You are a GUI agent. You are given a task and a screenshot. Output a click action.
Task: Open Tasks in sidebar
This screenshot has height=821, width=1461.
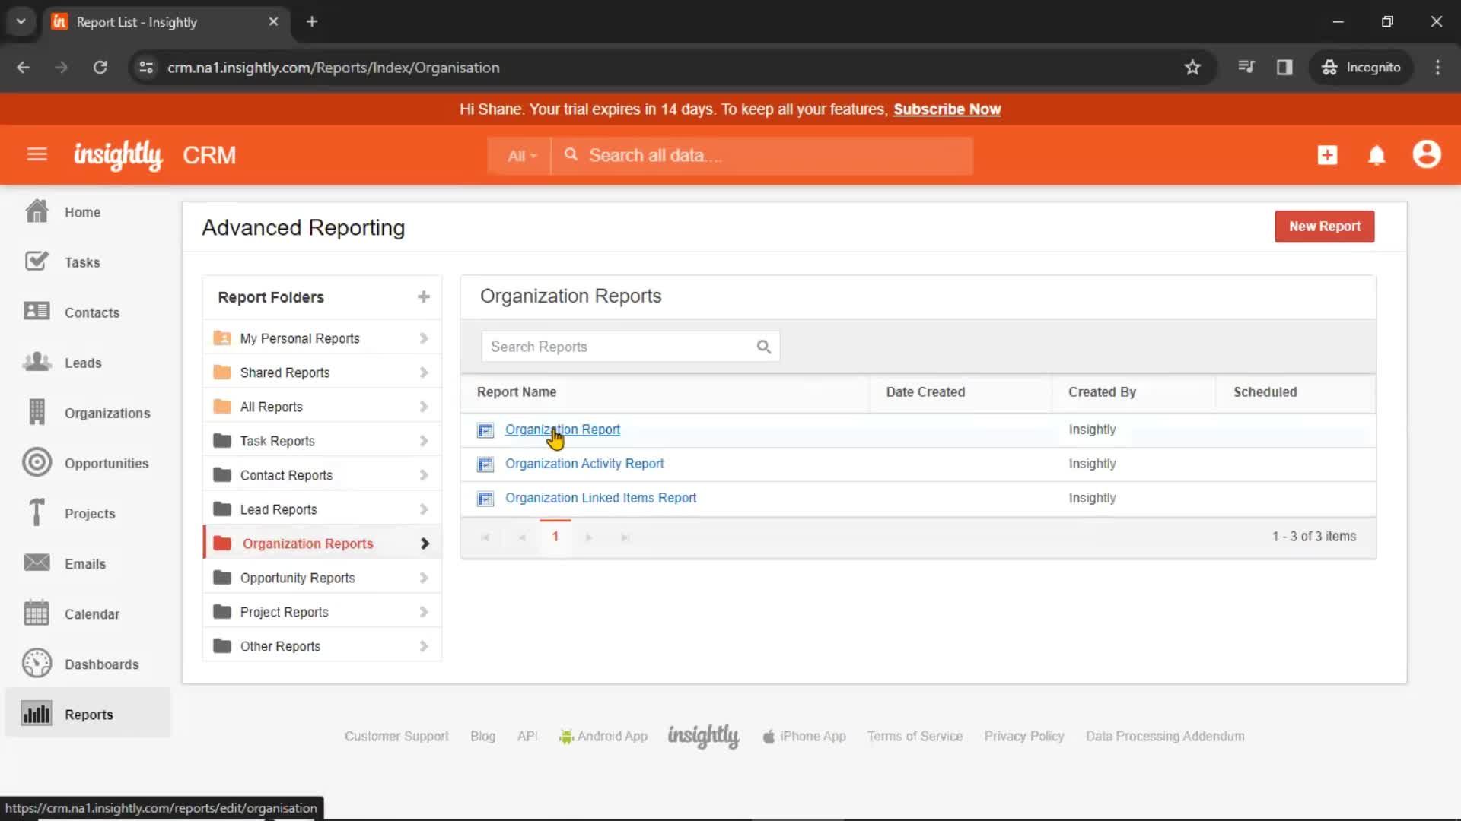coord(82,262)
